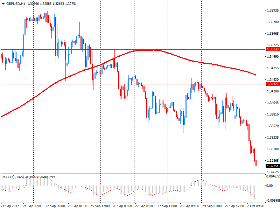The width and height of the screenshot is (280, 210).
Task: Open the chart menu triangle beside GBPUSD
Action: click(3, 4)
